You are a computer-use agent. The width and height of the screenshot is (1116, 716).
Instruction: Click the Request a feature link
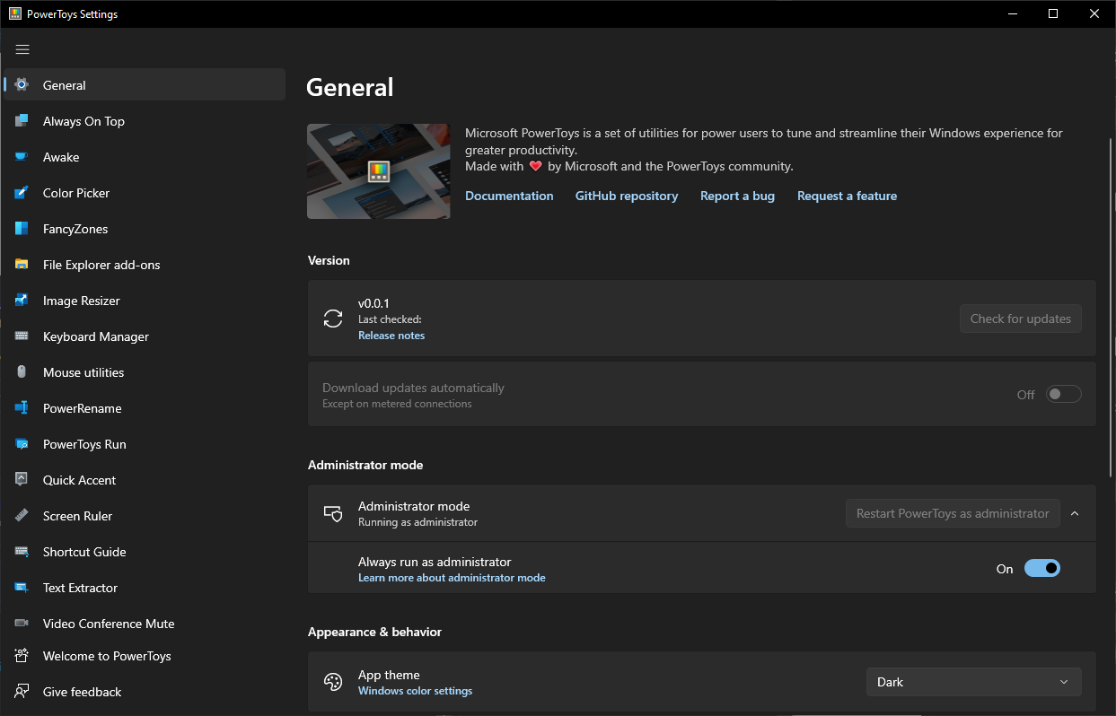tap(847, 196)
